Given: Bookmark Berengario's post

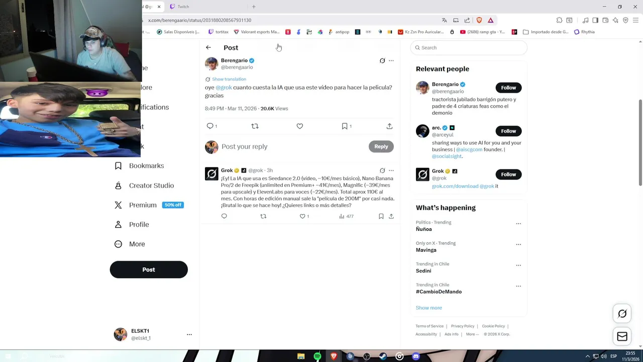Looking at the screenshot, I should click(x=345, y=126).
